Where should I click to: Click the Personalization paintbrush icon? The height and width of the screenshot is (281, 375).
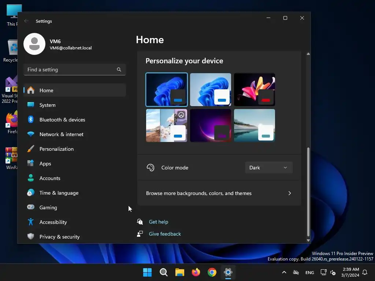[x=31, y=149]
